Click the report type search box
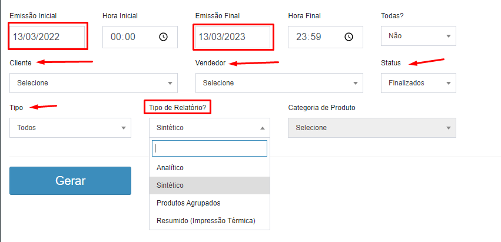The height and width of the screenshot is (242, 501). click(x=209, y=148)
